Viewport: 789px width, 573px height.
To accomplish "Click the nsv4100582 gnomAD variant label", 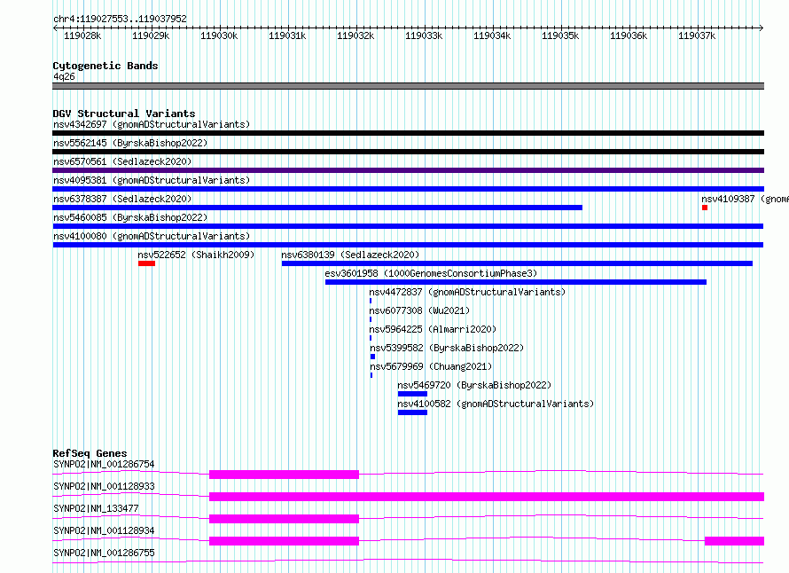I will (x=496, y=404).
